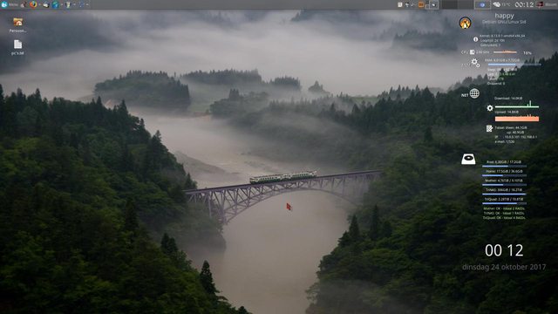The width and height of the screenshot is (558, 314).
Task: Click the Debian penguin logo in the widget
Action: point(465,23)
